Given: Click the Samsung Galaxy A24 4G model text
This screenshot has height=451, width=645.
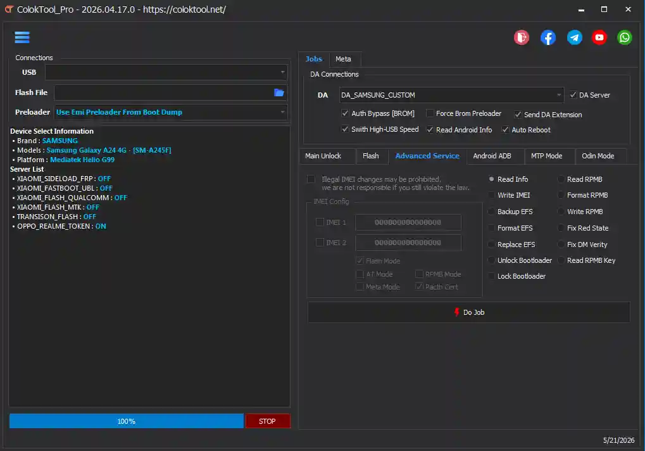Looking at the screenshot, I should point(109,150).
